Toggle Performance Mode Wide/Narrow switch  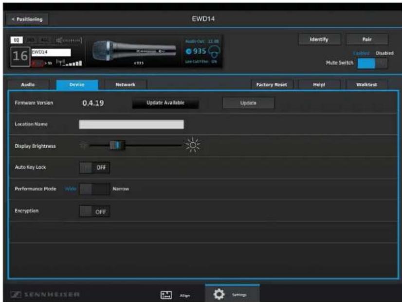(x=94, y=189)
